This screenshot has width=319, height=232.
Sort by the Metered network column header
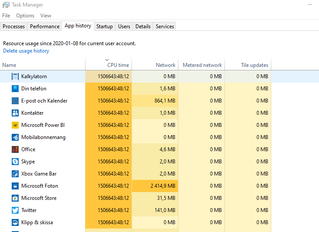(201, 65)
